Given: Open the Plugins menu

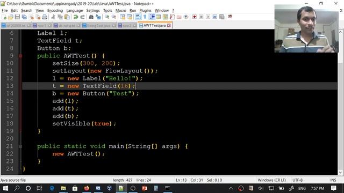Looking at the screenshot, I should coord(145,11).
